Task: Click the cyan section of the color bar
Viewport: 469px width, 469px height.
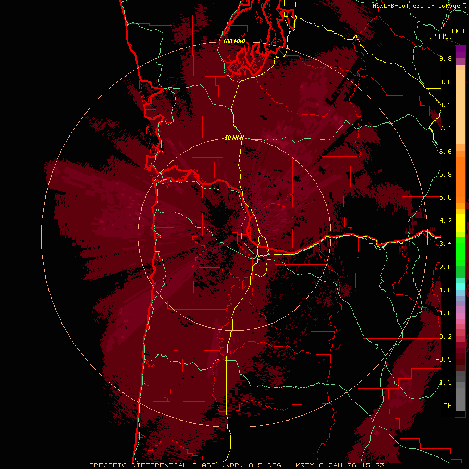Action: tap(460, 286)
